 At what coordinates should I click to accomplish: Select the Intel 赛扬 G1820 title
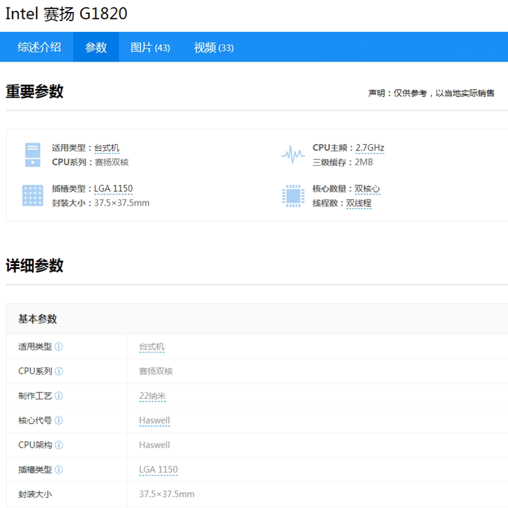pos(67,13)
